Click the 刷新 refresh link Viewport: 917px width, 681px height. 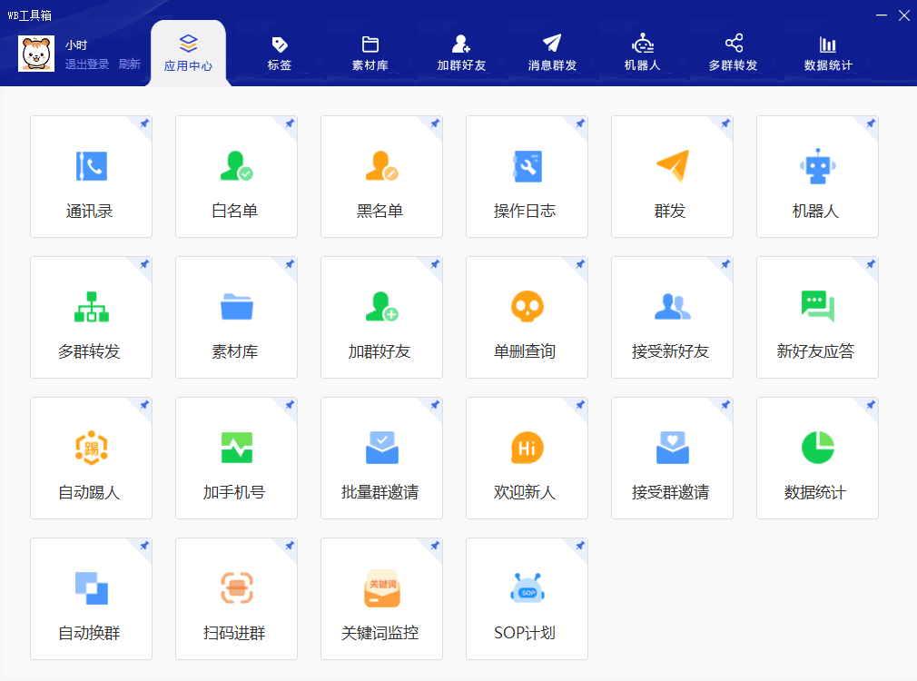pos(130,64)
